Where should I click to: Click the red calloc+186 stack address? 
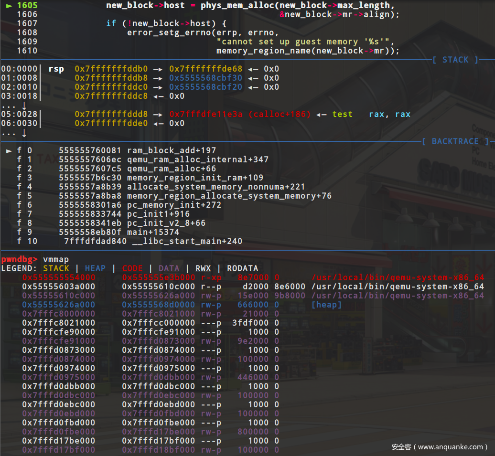240,114
